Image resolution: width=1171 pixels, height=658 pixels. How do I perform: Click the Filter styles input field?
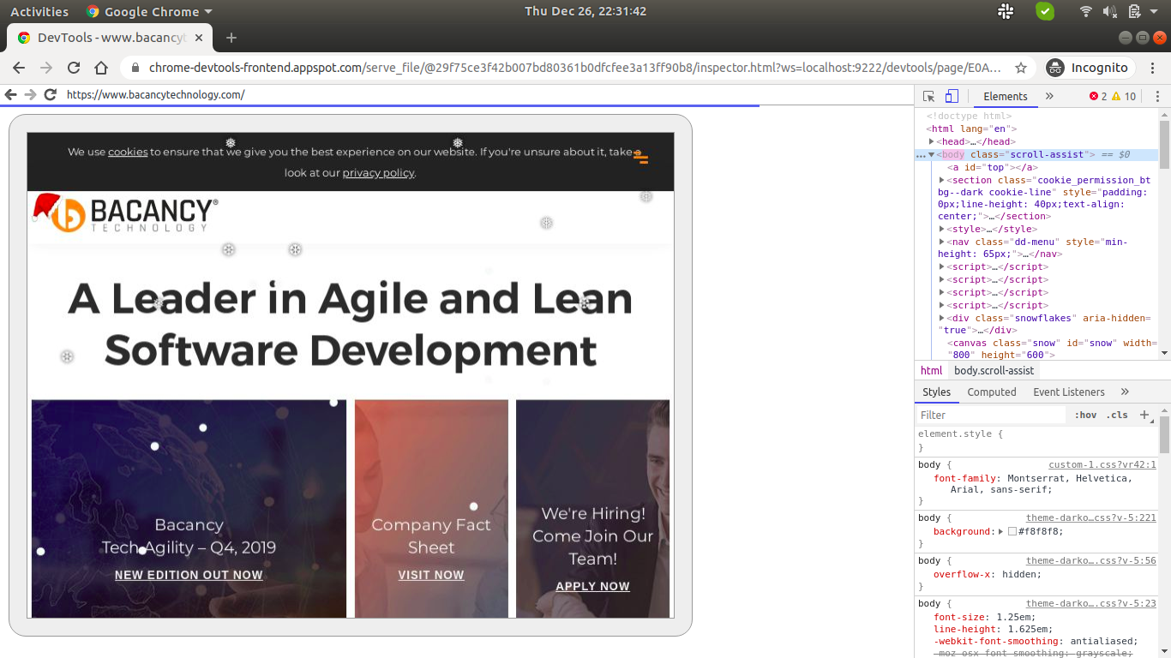click(991, 415)
